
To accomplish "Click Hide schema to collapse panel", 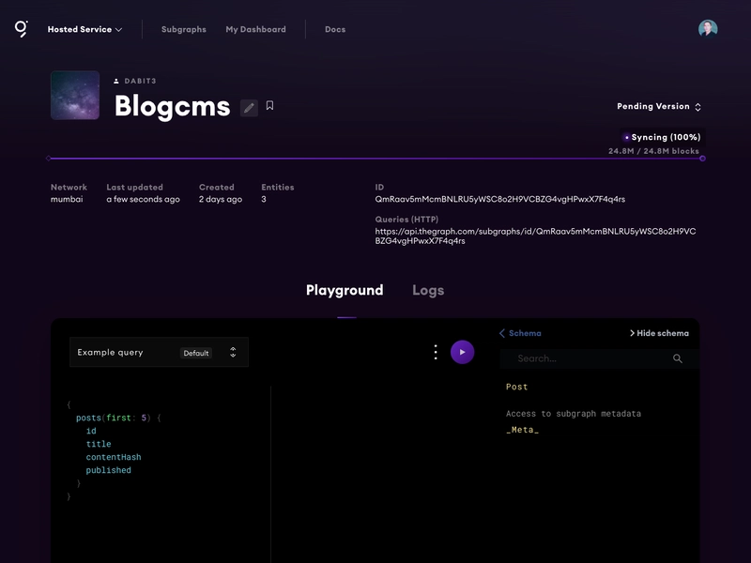I will pyautogui.click(x=659, y=333).
